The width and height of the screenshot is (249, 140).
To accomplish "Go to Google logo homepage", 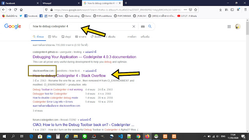I will [x=13, y=26].
